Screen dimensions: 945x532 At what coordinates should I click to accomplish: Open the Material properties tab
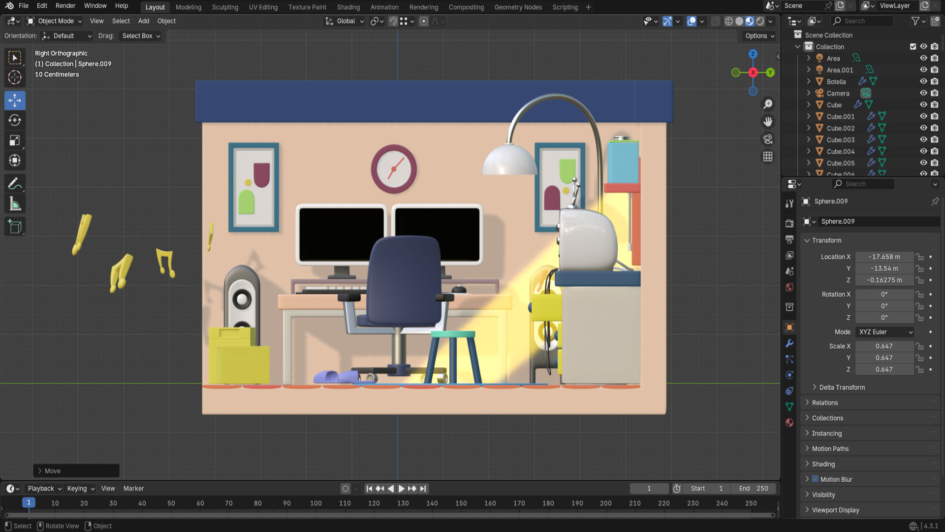(789, 423)
